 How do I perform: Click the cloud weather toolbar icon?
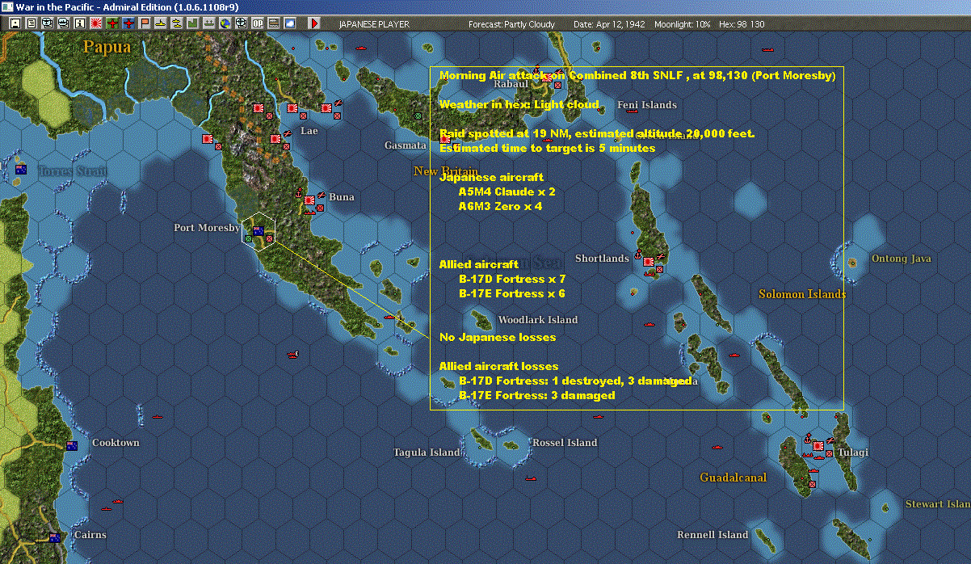(x=290, y=23)
